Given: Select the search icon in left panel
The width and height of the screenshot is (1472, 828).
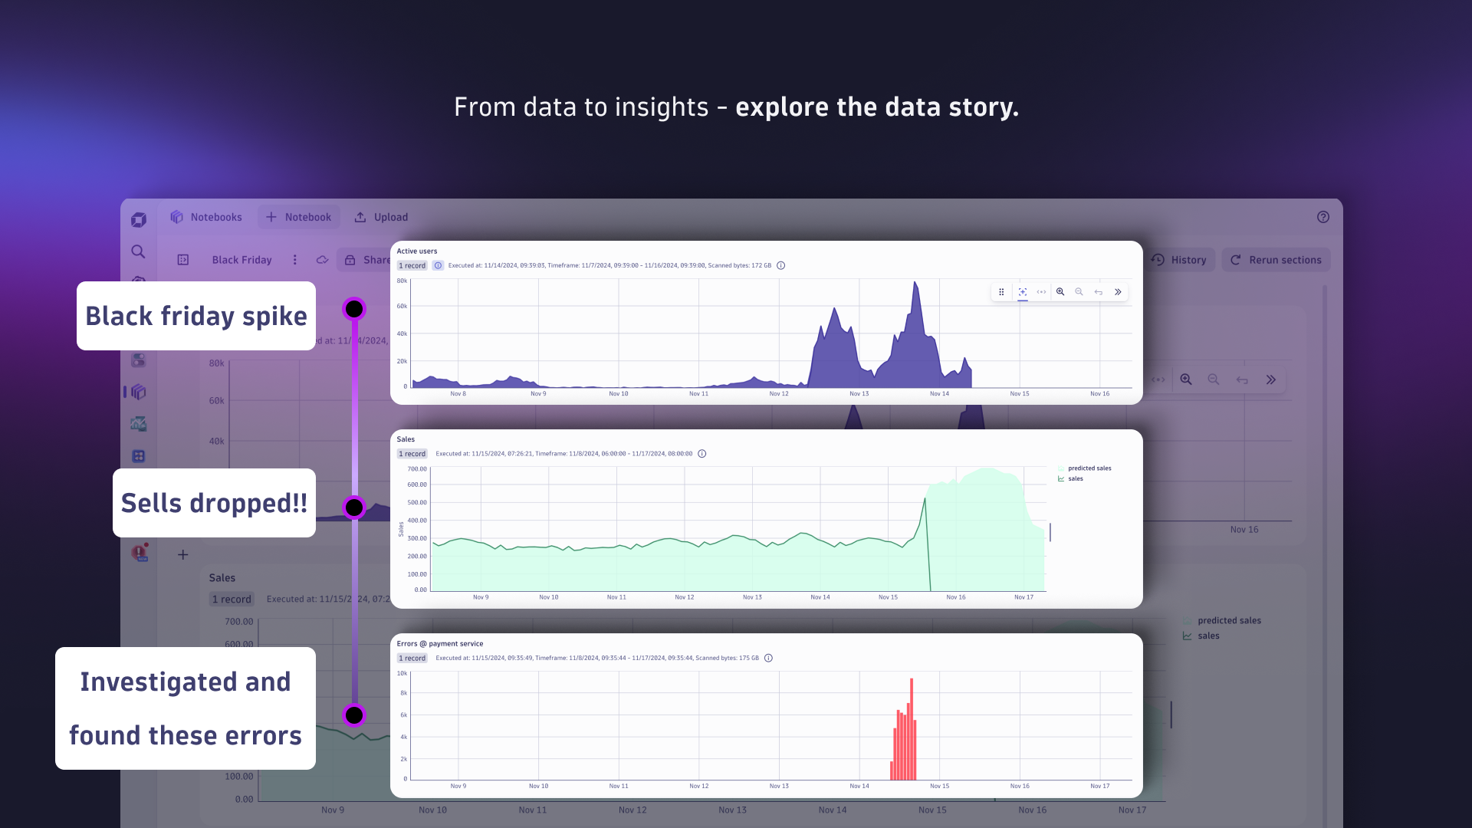Looking at the screenshot, I should click(139, 251).
